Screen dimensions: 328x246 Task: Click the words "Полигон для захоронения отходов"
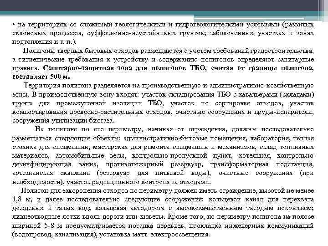coord(74,191)
